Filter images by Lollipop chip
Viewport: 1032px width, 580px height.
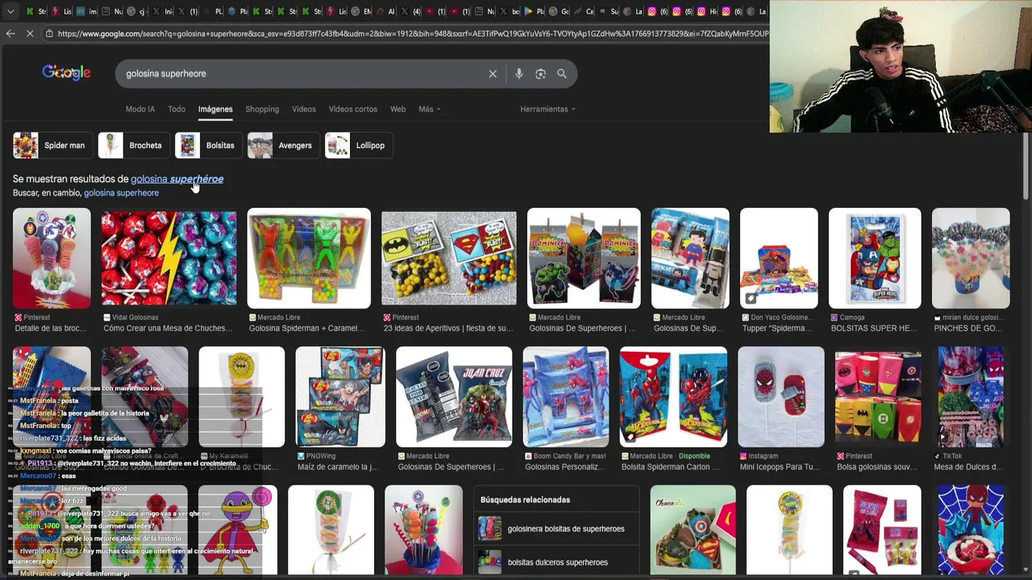tap(358, 145)
